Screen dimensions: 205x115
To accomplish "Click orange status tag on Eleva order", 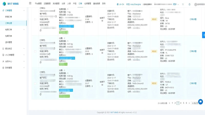I will pyautogui.click(x=154, y=19).
